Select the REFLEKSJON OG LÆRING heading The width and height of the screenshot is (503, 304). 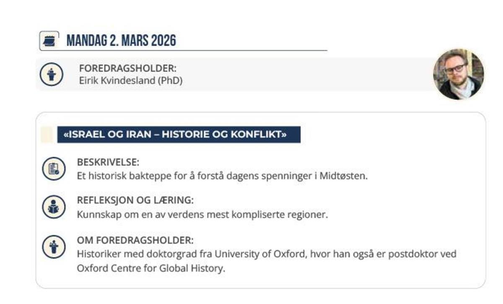[x=135, y=200]
